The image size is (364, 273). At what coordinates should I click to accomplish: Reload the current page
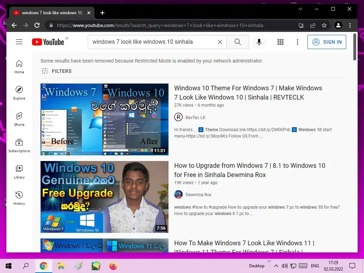click(x=37, y=25)
